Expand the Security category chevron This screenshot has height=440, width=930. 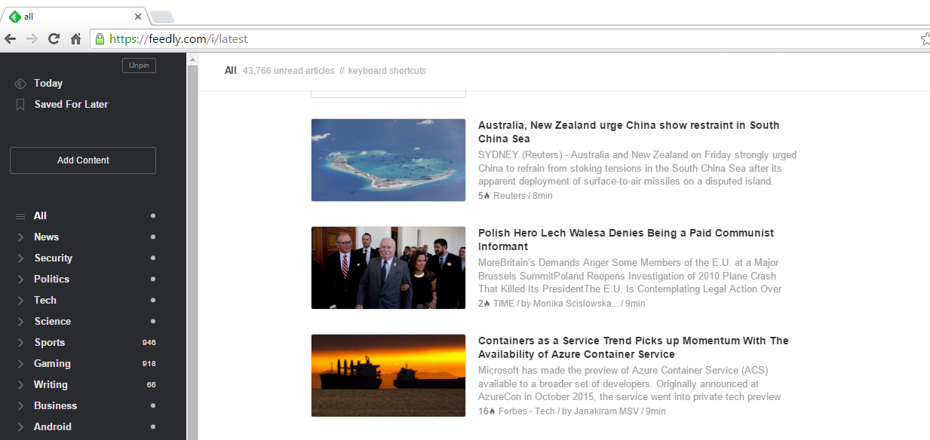click(20, 258)
